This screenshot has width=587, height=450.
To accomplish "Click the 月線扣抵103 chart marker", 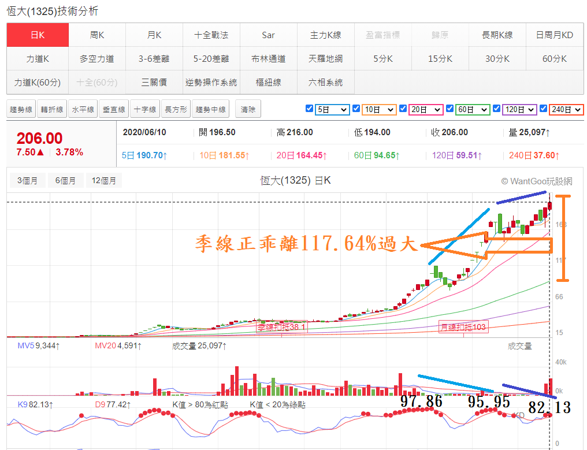I will pos(463,327).
